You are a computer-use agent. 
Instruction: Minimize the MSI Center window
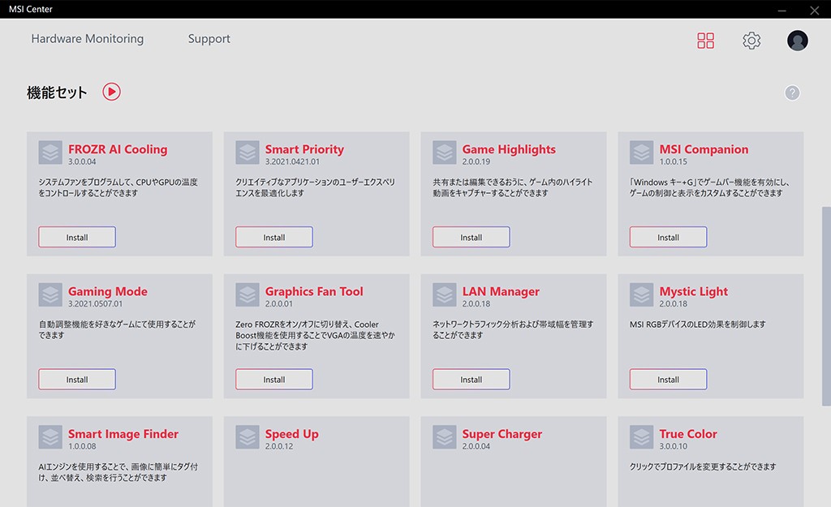(x=781, y=10)
